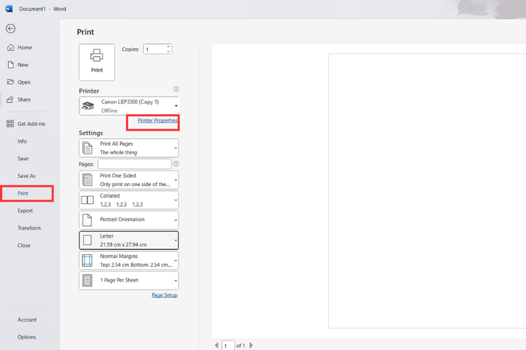Select Info in the Backstage menu
This screenshot has height=350, width=526.
coord(22,141)
